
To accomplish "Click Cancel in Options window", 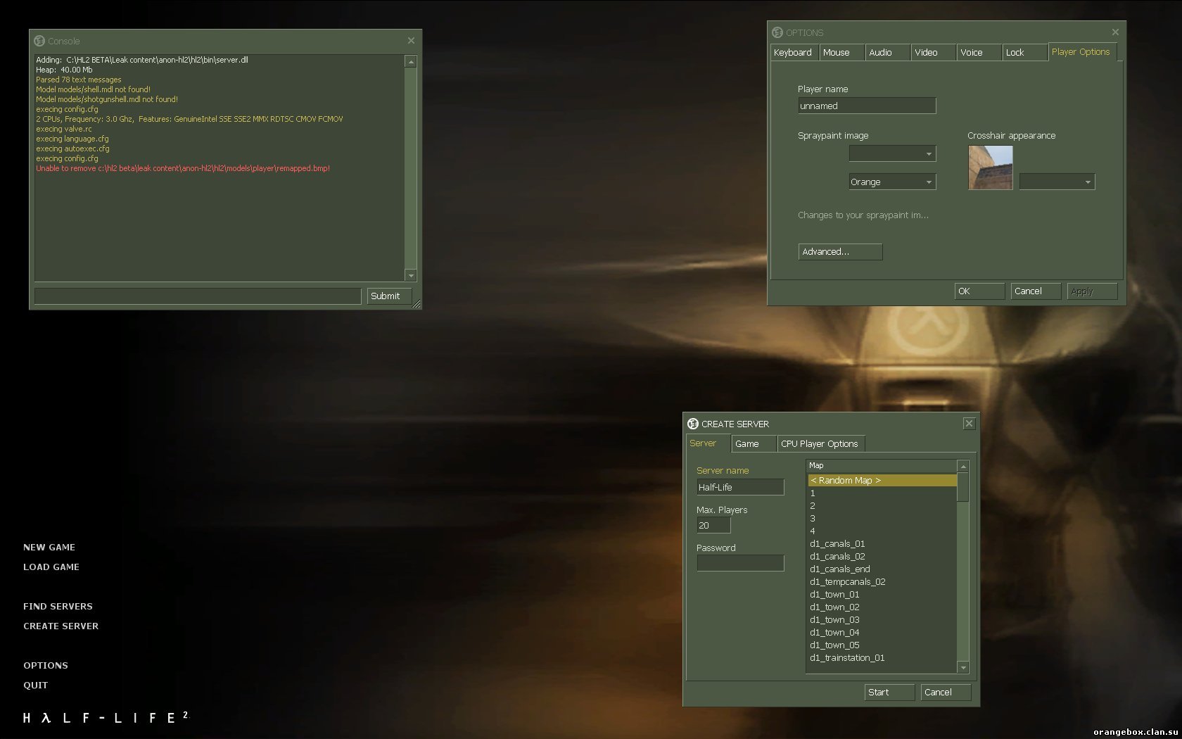I will tap(1036, 291).
